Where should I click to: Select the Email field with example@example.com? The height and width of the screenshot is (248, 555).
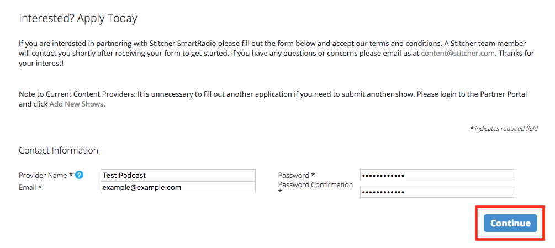point(178,187)
